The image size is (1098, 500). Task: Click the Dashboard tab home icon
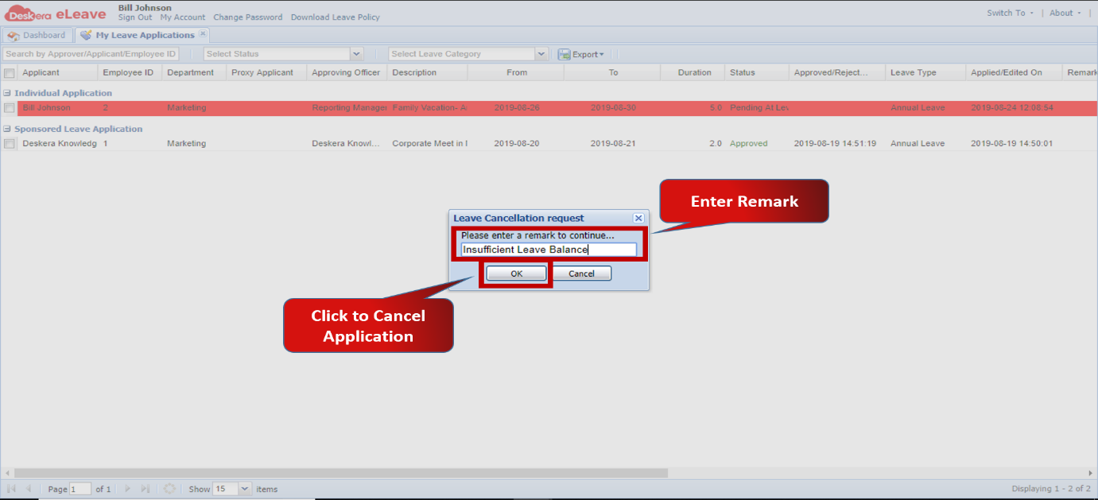14,35
